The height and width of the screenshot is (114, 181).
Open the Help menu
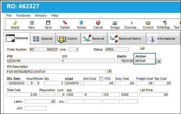pyautogui.click(x=55, y=15)
